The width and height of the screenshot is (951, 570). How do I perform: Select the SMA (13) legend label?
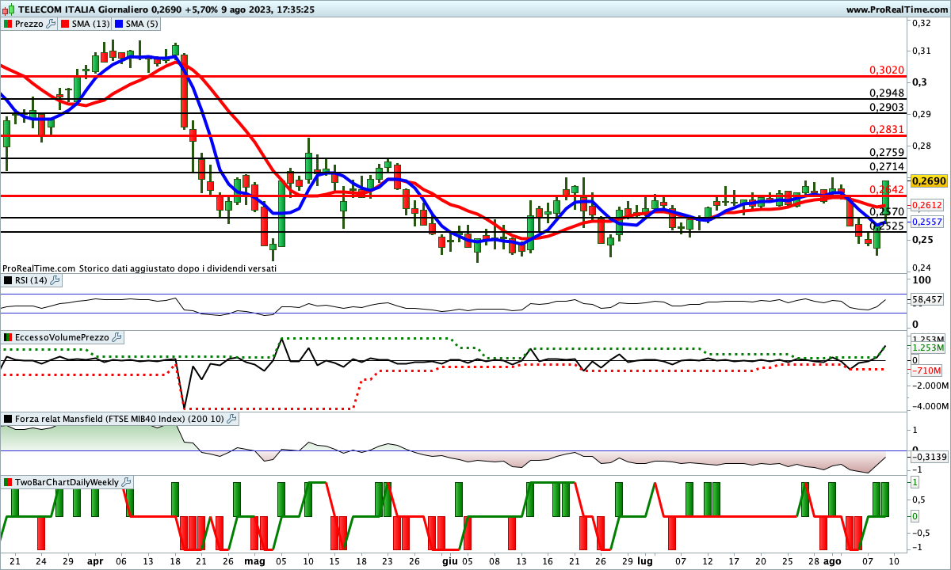tap(91, 24)
